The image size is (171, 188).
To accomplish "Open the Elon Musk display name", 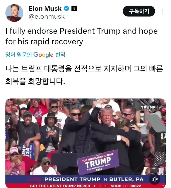I will 45,9.
